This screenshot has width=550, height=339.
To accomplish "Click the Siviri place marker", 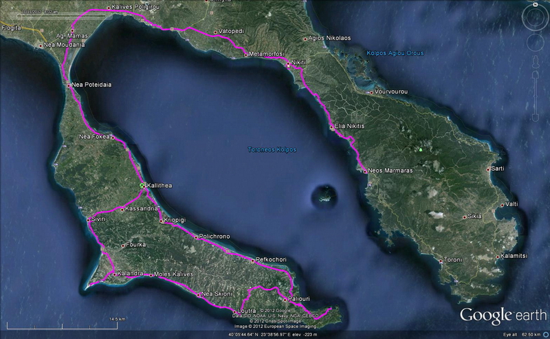I will pyautogui.click(x=89, y=220).
